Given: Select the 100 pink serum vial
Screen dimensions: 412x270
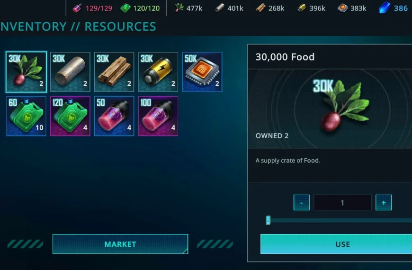Looking at the screenshot, I should [158, 116].
